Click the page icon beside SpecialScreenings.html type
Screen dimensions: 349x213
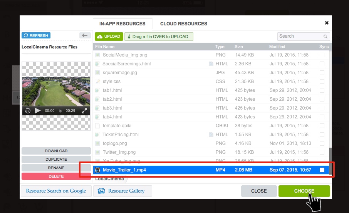click(211, 64)
